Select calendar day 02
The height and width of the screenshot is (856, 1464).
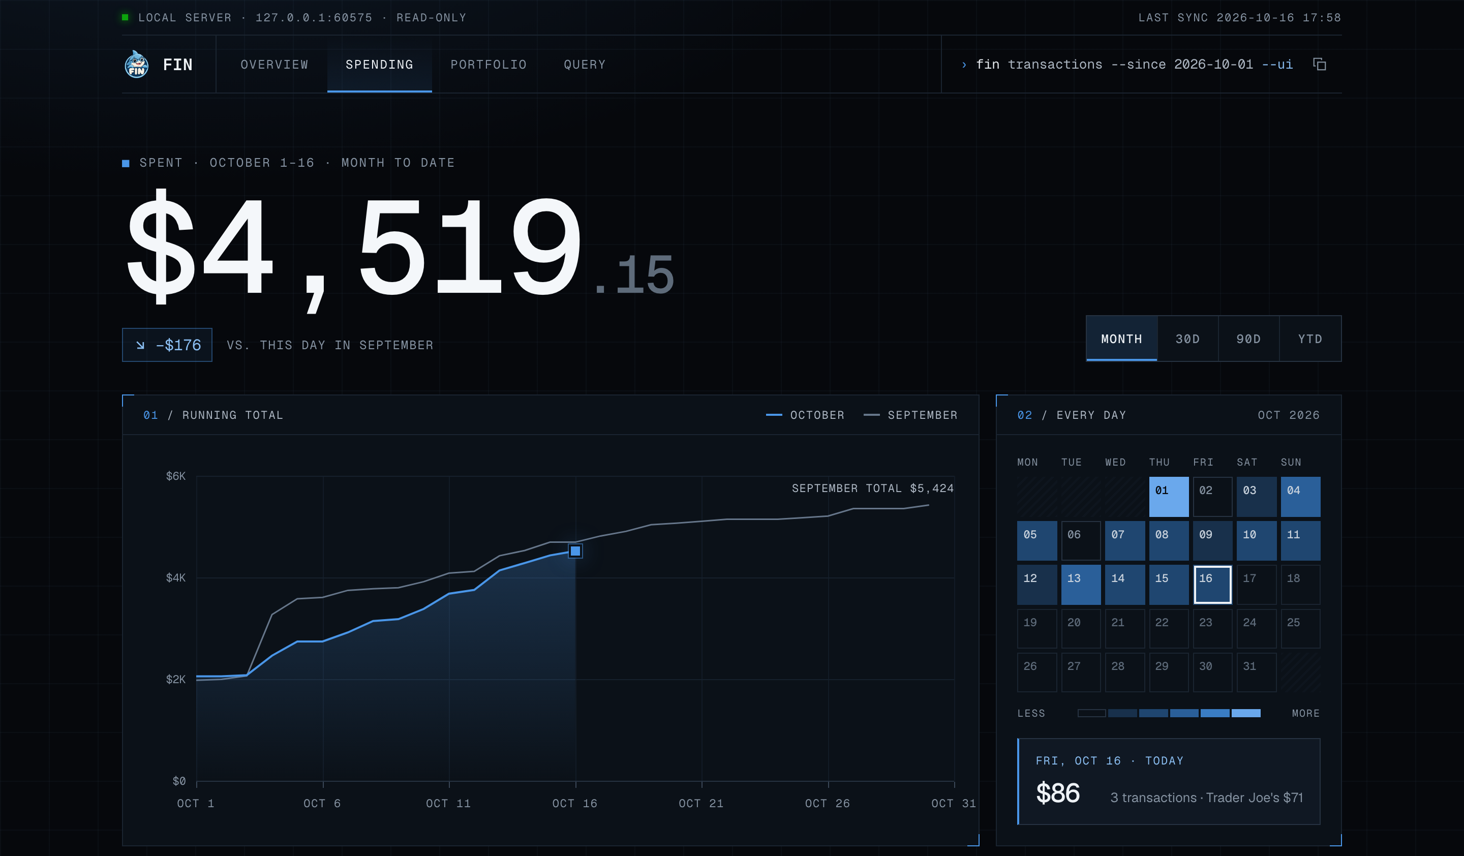coord(1212,497)
